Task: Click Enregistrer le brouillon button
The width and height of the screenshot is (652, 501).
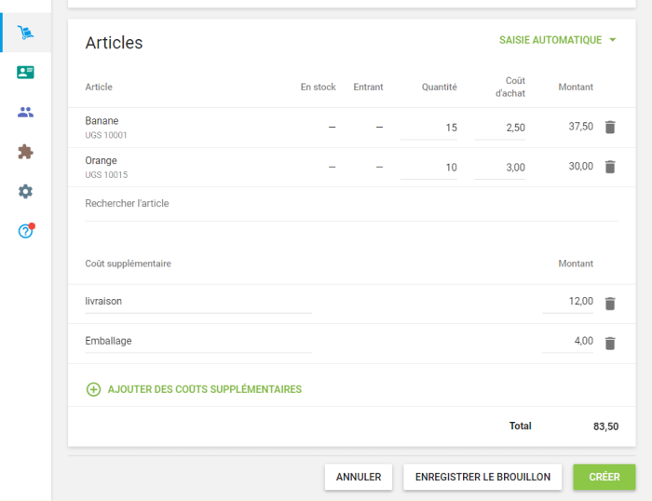Action: [482, 477]
